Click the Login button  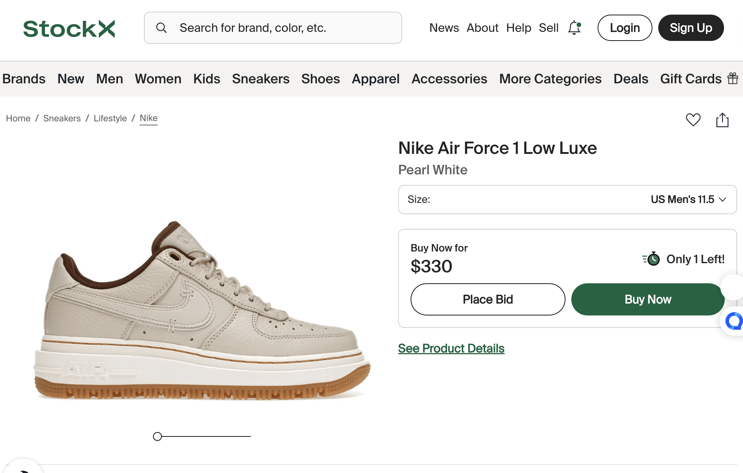[625, 28]
